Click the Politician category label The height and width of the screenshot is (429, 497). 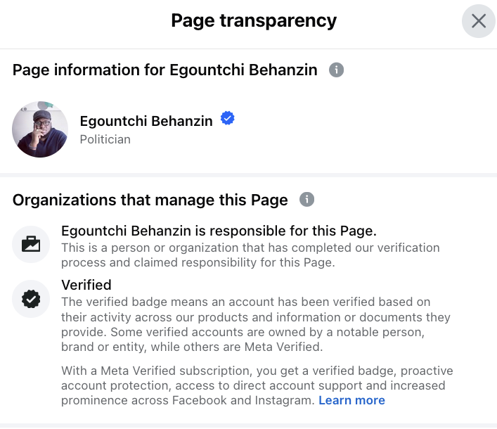click(105, 139)
